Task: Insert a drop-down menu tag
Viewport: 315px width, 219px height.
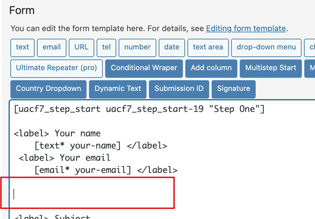Action: (x=266, y=48)
